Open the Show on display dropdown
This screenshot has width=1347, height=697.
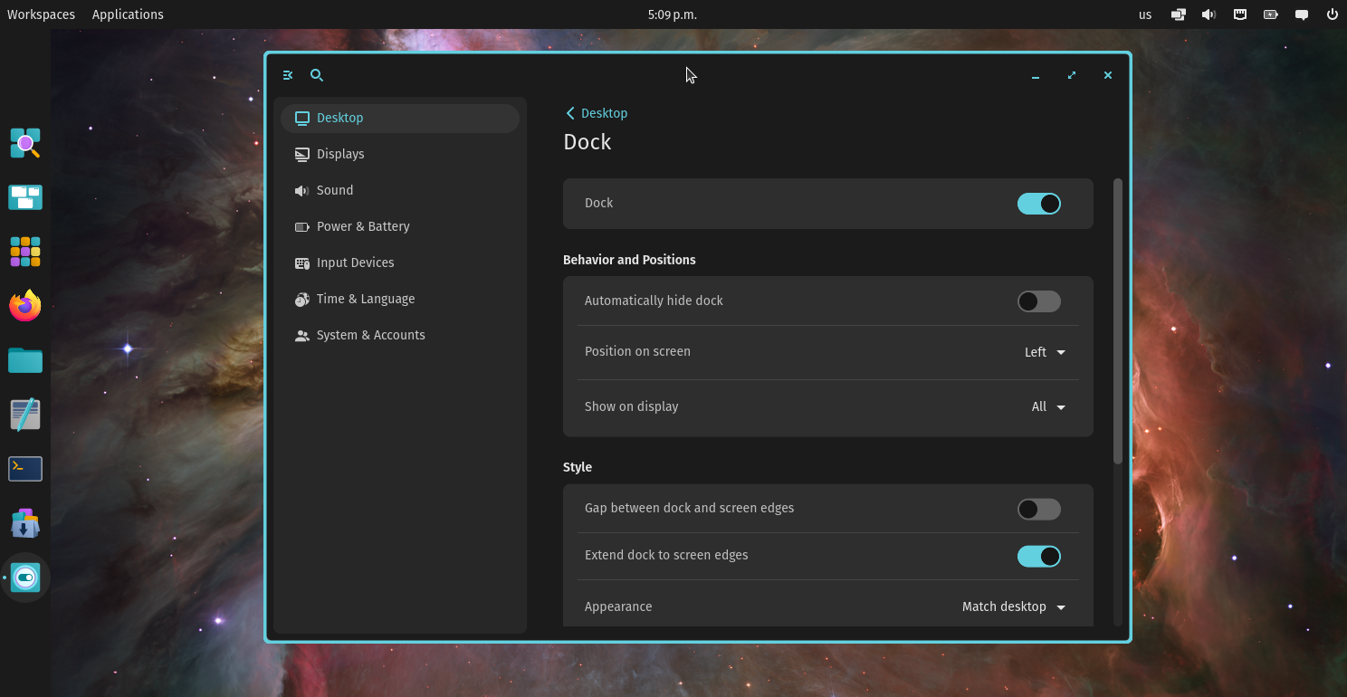[x=1048, y=407]
